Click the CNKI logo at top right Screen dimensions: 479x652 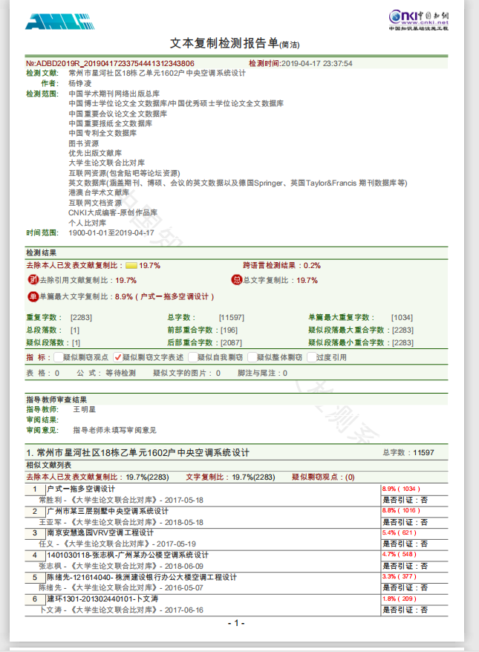(x=419, y=20)
